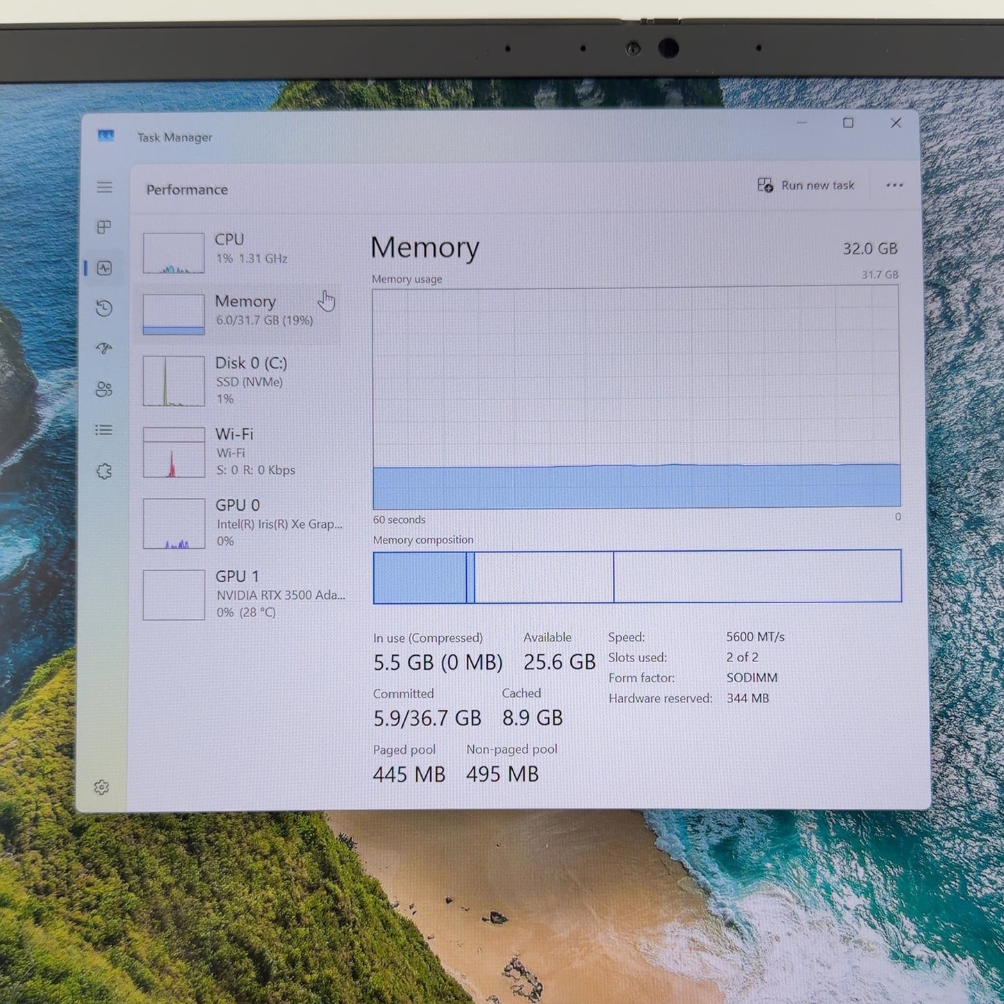This screenshot has width=1004, height=1004.
Task: Open the Users sidebar icon
Action: 104,389
